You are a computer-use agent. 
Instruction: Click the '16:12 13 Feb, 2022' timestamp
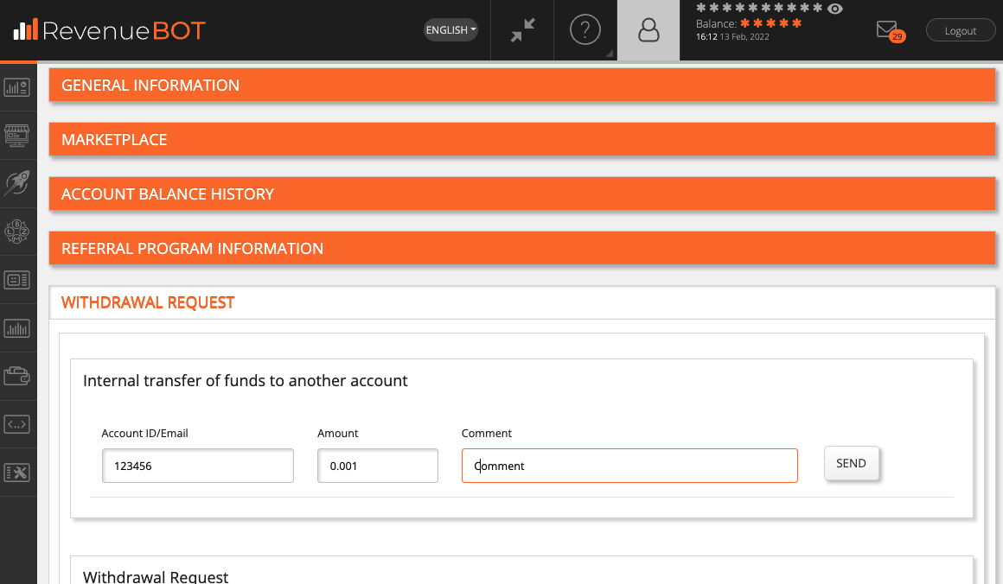click(x=732, y=37)
